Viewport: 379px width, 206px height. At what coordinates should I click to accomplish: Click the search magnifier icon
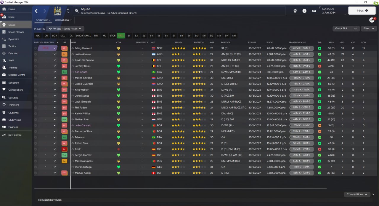pos(77,11)
